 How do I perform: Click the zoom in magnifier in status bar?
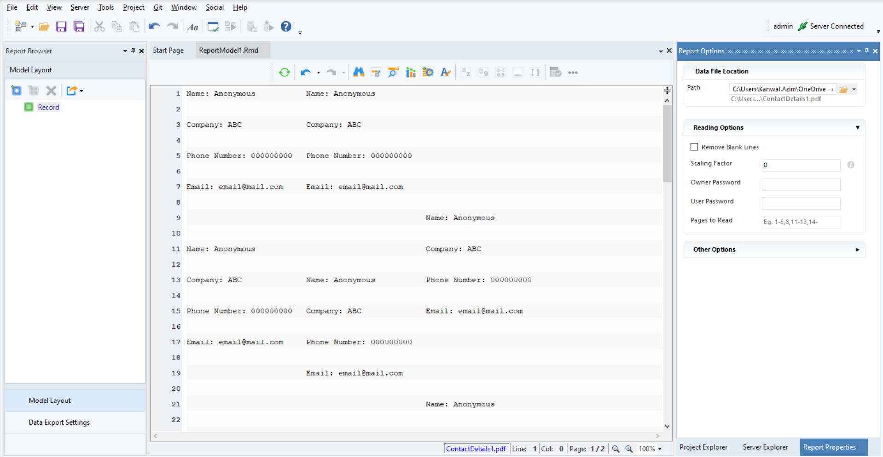pos(629,449)
